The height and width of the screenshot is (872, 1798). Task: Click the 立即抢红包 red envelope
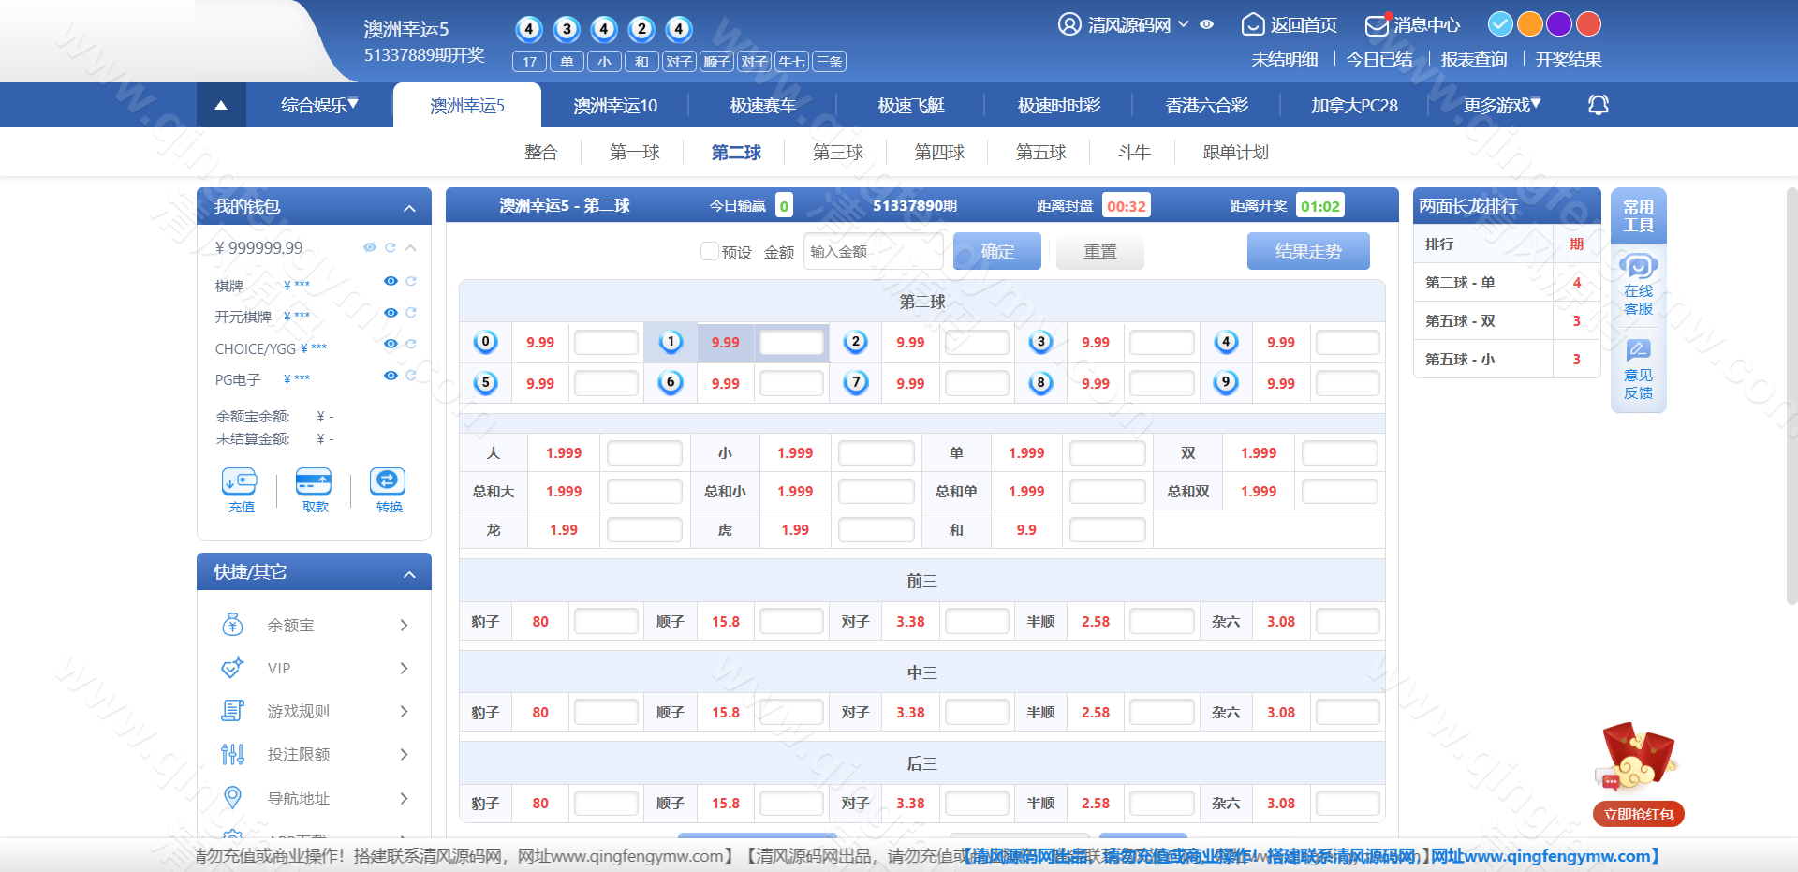[x=1638, y=773]
